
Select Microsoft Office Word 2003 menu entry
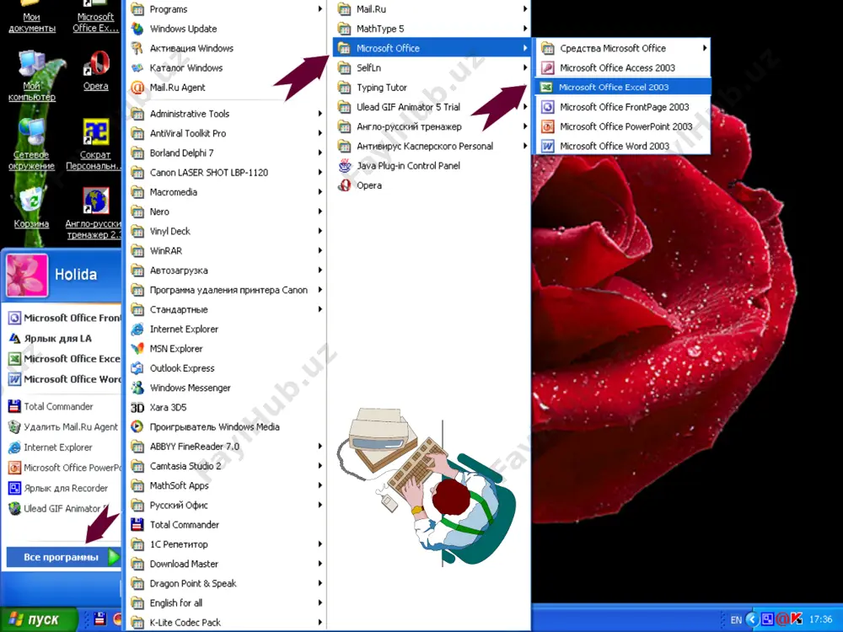623,146
